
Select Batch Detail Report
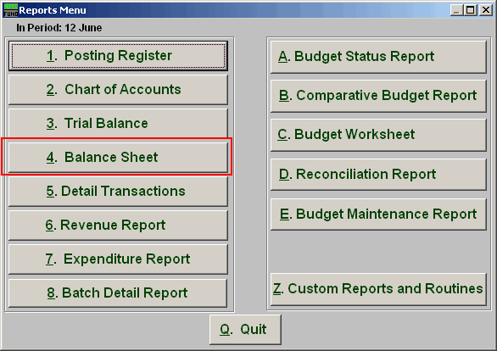(118, 293)
